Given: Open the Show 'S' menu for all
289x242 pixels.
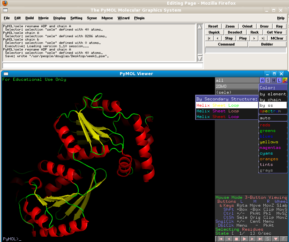Looking at the screenshot, I should tap(268, 80).
